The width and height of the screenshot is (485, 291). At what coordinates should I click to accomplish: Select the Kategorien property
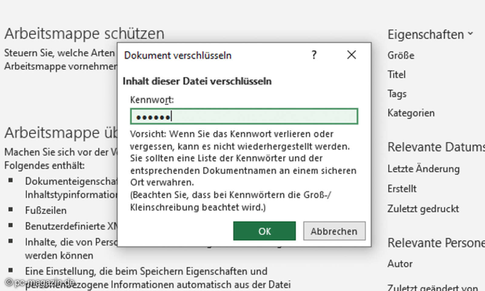411,113
